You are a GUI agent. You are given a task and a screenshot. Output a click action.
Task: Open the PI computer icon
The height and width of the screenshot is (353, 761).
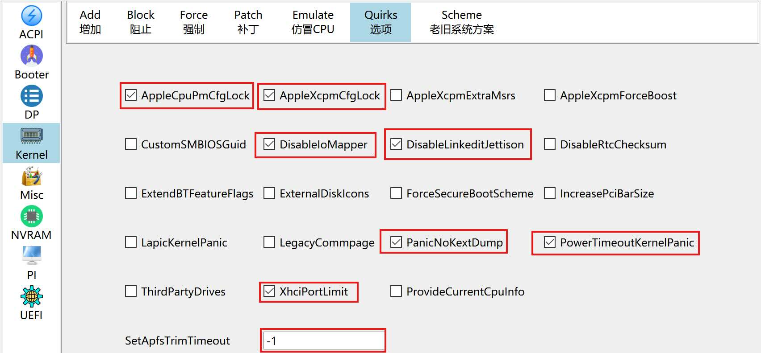31,255
